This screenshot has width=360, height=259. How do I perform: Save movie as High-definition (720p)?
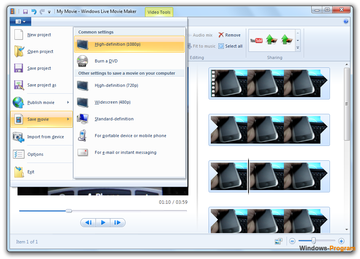(129, 85)
